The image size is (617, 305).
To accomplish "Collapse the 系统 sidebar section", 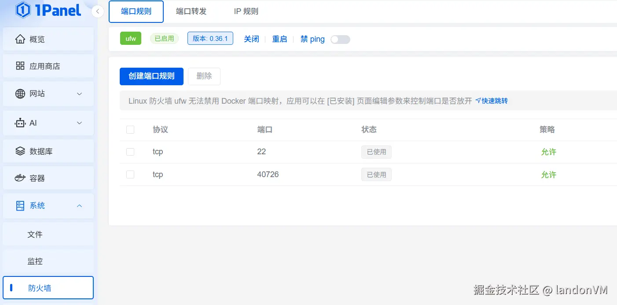I will coord(48,205).
